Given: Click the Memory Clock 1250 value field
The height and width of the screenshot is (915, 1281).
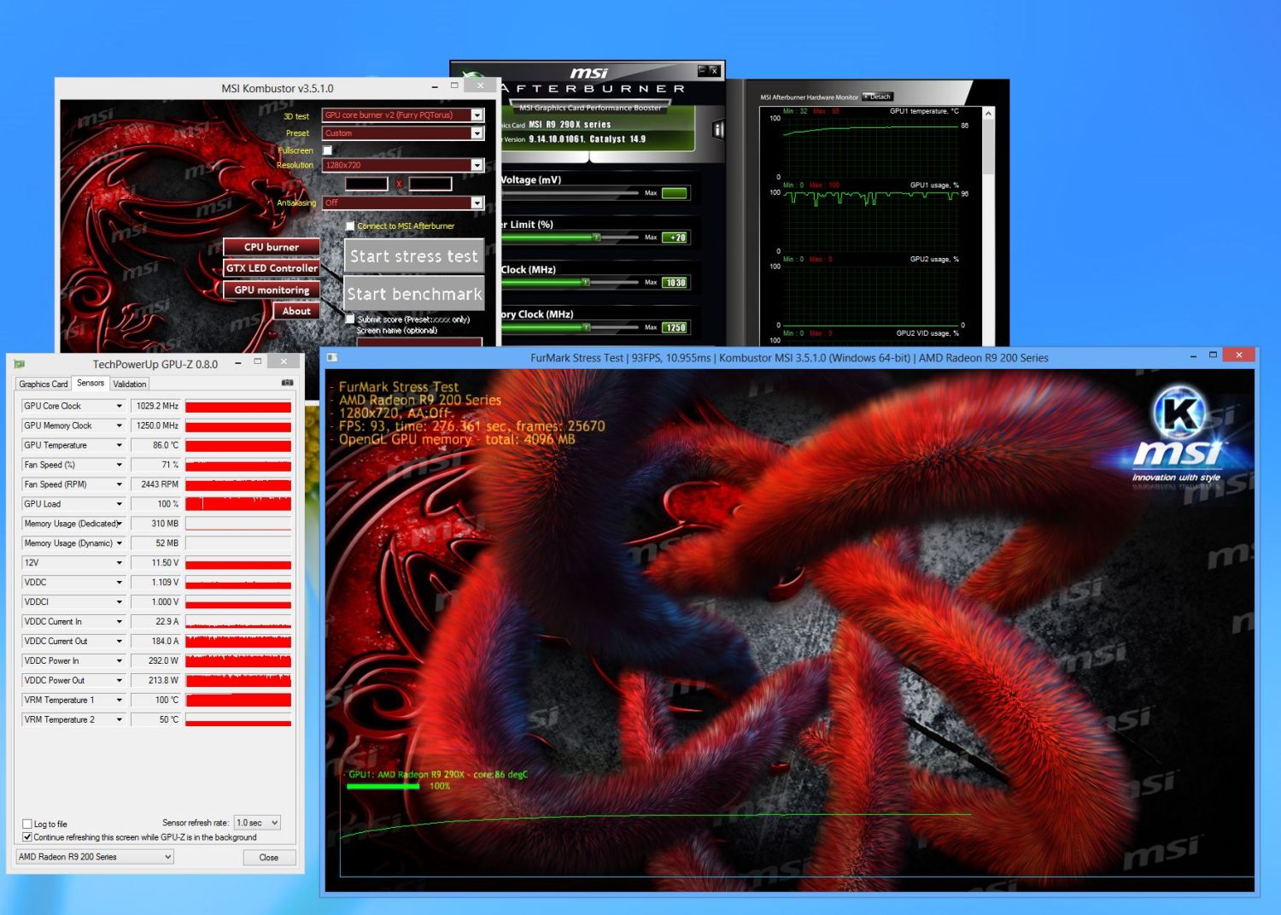Looking at the screenshot, I should pyautogui.click(x=675, y=327).
